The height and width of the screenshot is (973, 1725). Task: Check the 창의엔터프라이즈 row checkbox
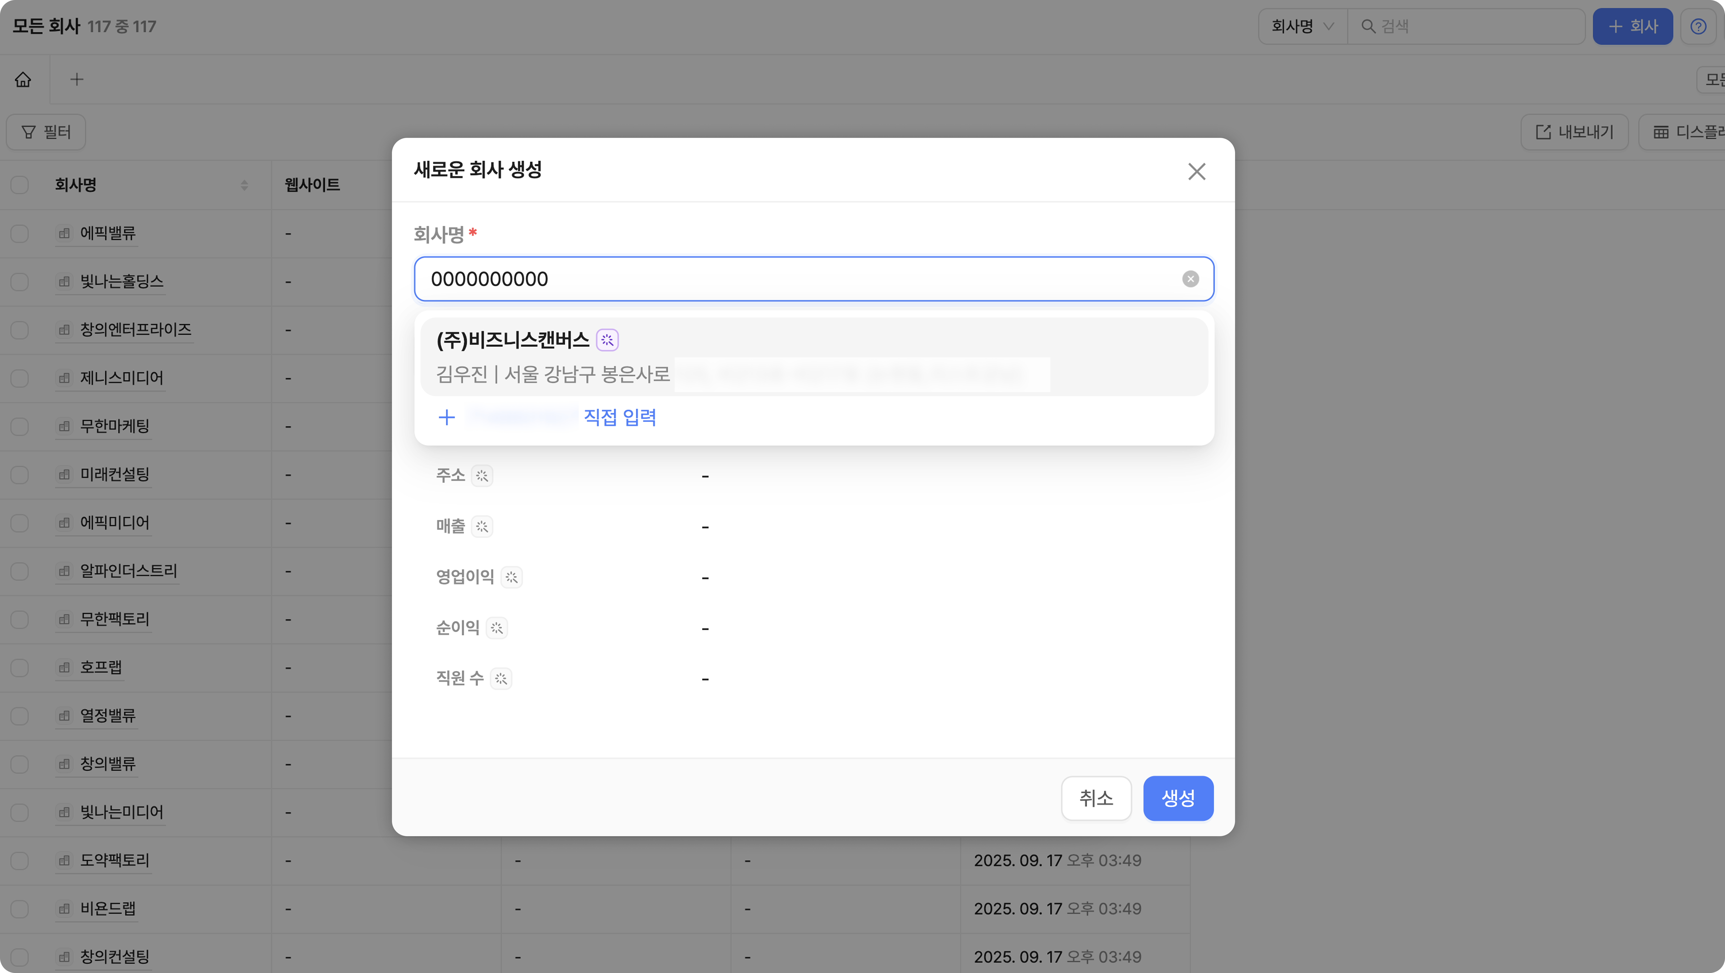(19, 330)
